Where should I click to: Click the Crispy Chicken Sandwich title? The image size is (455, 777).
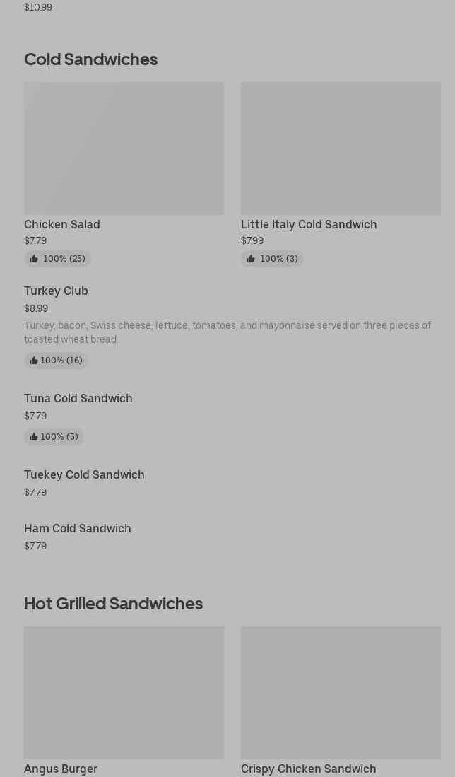point(308,769)
